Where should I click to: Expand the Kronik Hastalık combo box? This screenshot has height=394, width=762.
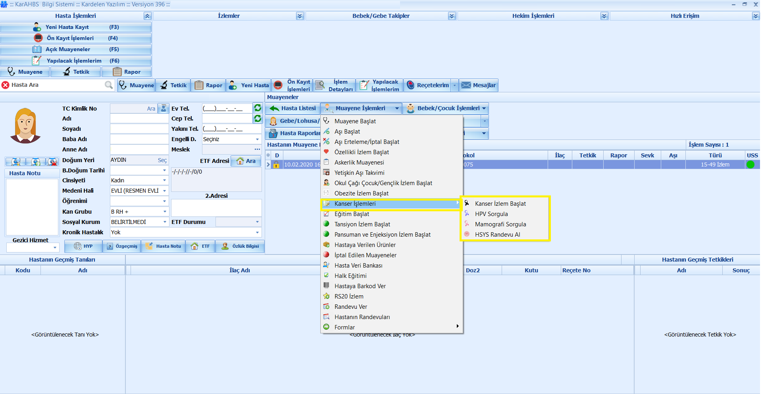point(257,232)
